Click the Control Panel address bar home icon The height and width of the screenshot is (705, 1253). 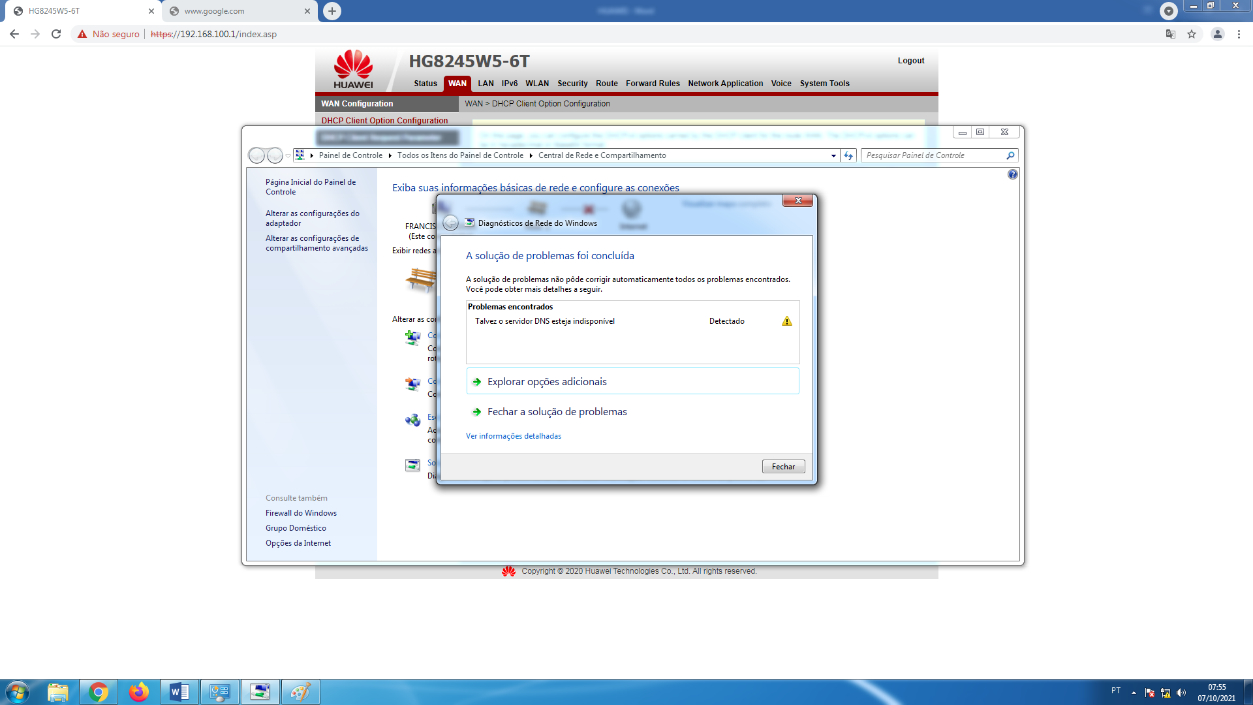pos(300,155)
